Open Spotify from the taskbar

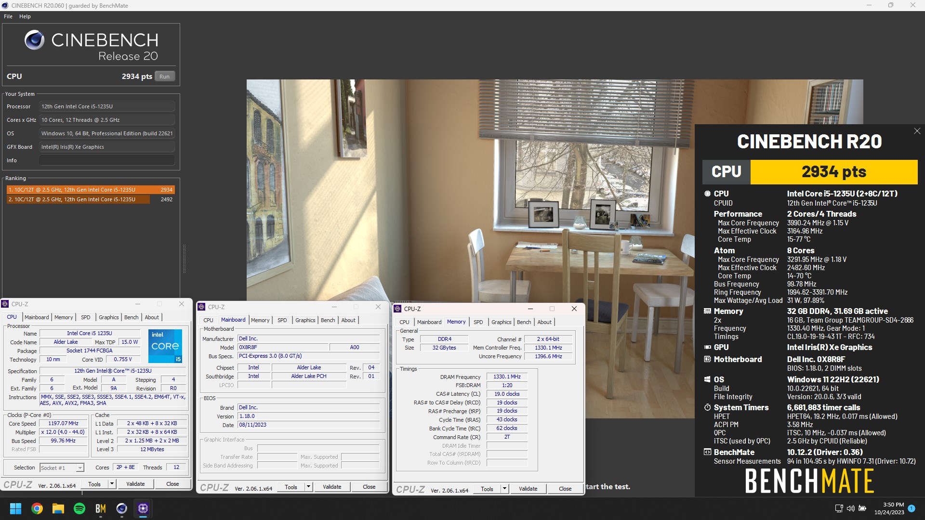(x=79, y=508)
